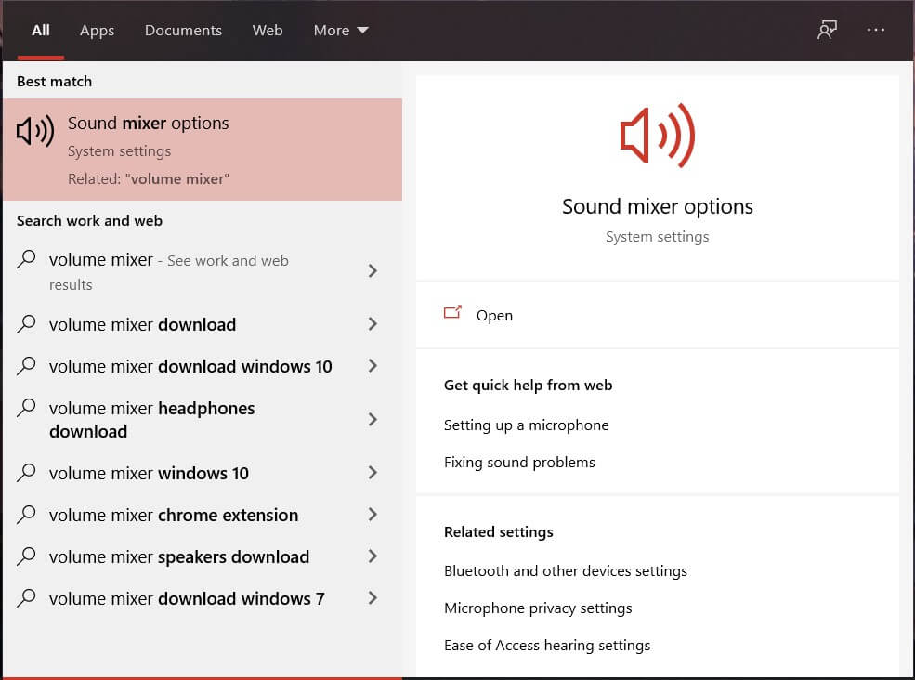Click 'volume mixer speakers download' suggestion text
This screenshot has height=680, width=915.
point(179,557)
